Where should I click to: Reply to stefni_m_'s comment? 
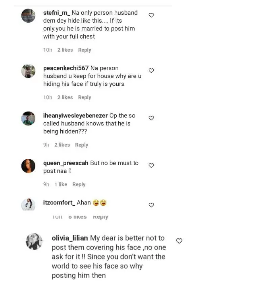pos(85,50)
